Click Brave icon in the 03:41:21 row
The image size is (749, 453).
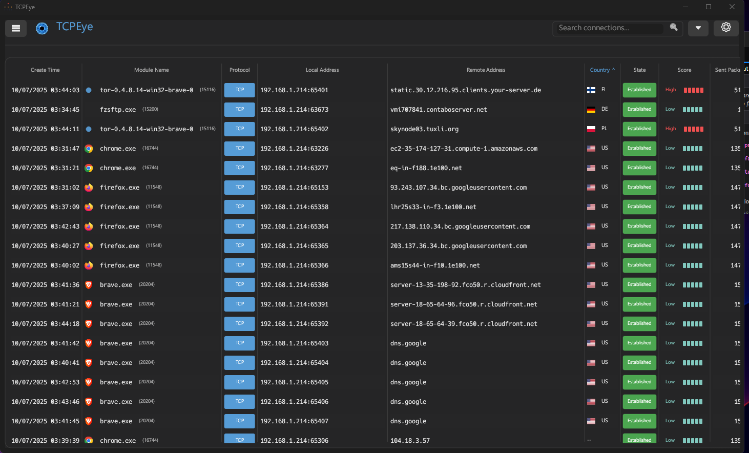pyautogui.click(x=89, y=304)
